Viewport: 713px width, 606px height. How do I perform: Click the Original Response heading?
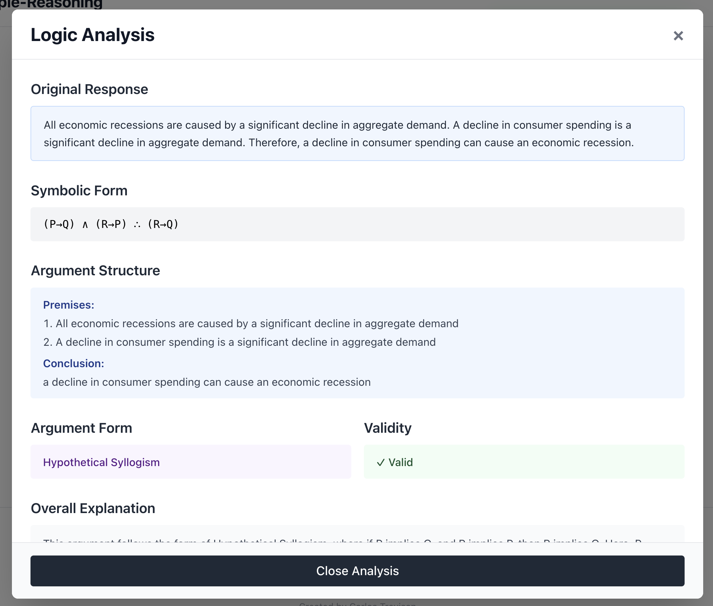(89, 89)
